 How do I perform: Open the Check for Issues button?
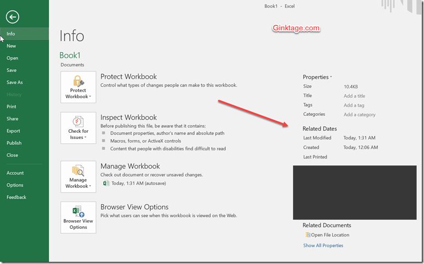pyautogui.click(x=78, y=128)
